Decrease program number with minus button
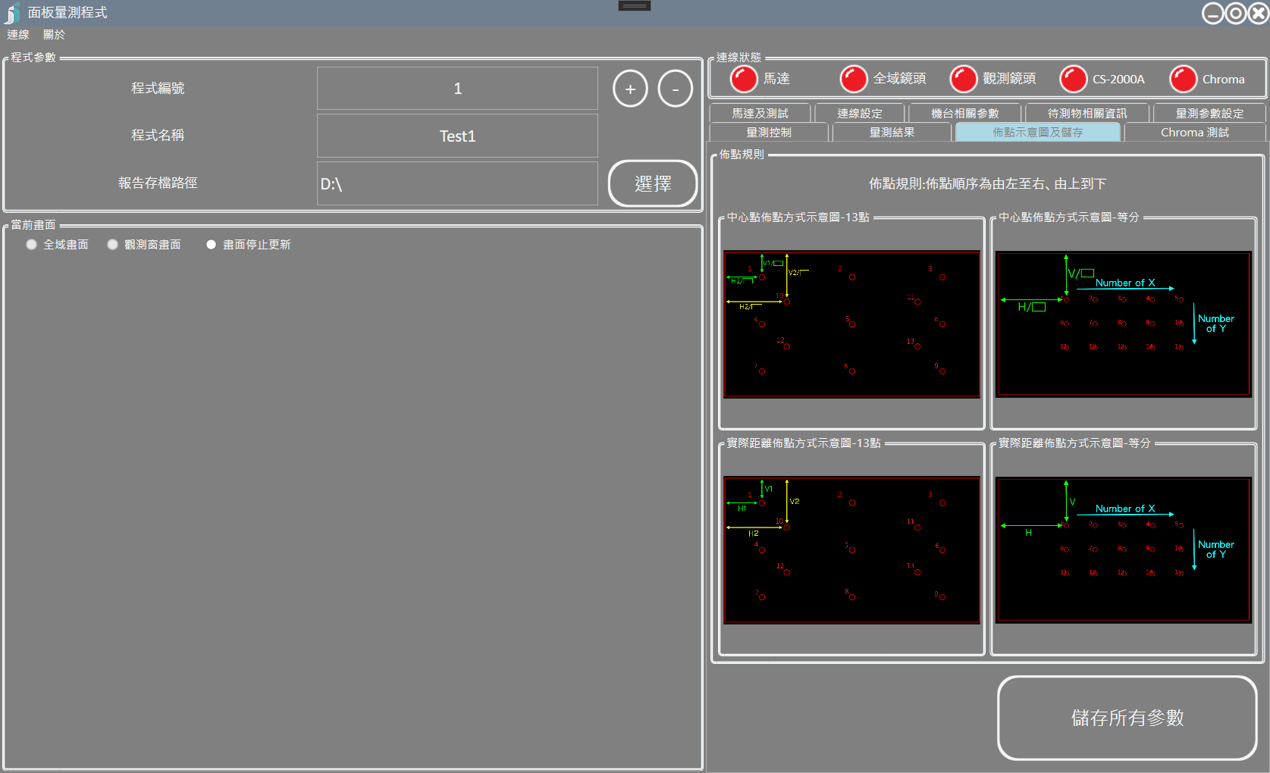The height and width of the screenshot is (773, 1270). tap(675, 89)
